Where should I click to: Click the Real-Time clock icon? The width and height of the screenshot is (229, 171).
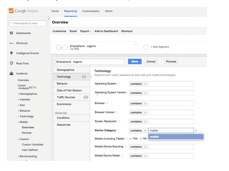click(11, 63)
